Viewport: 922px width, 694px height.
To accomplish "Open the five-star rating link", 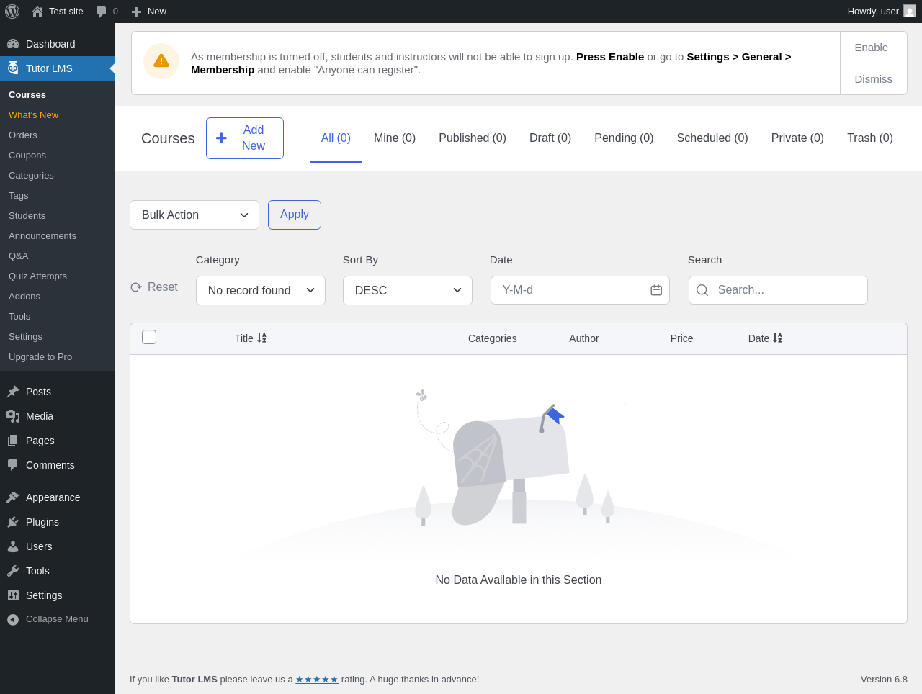I will (x=317, y=680).
